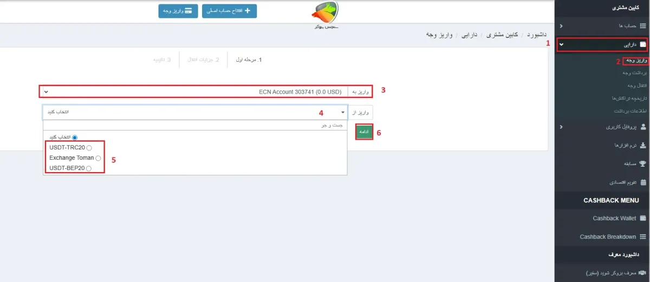Select the مرحله اول wizard step
Screen dimensions: 650x282
pos(249,60)
